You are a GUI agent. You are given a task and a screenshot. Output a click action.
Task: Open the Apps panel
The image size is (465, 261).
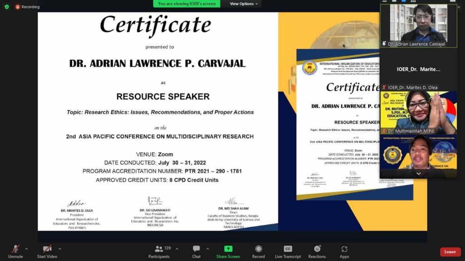coord(344,249)
